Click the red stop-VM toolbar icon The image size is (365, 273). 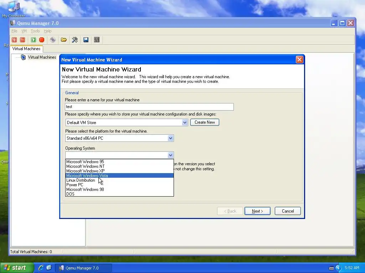click(42, 40)
